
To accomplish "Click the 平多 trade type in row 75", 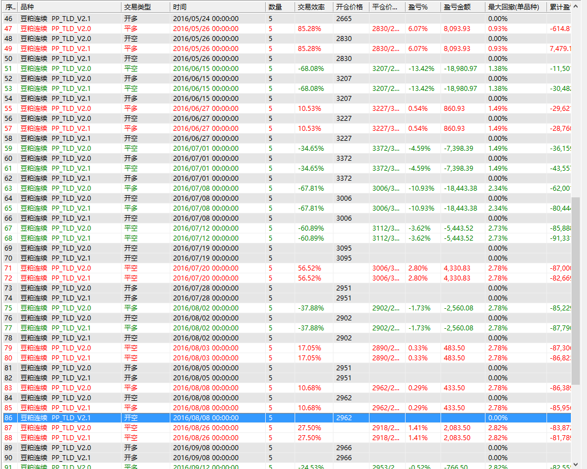I will 131,308.
